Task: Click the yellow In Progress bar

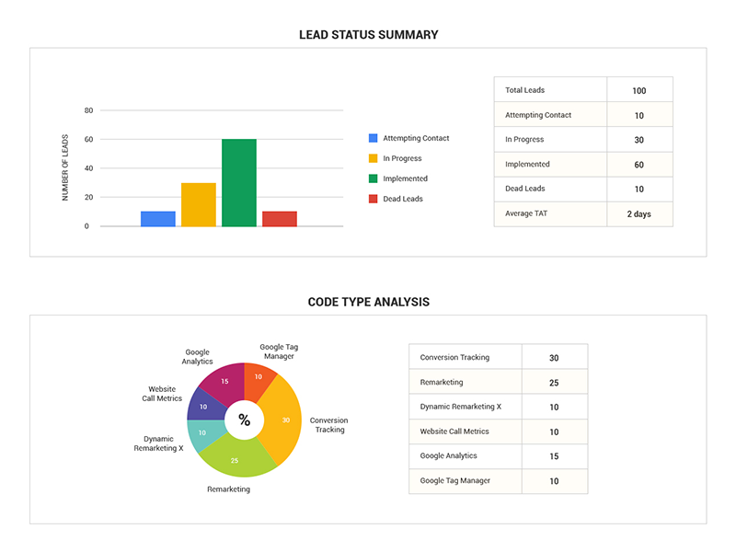Action: click(197, 203)
